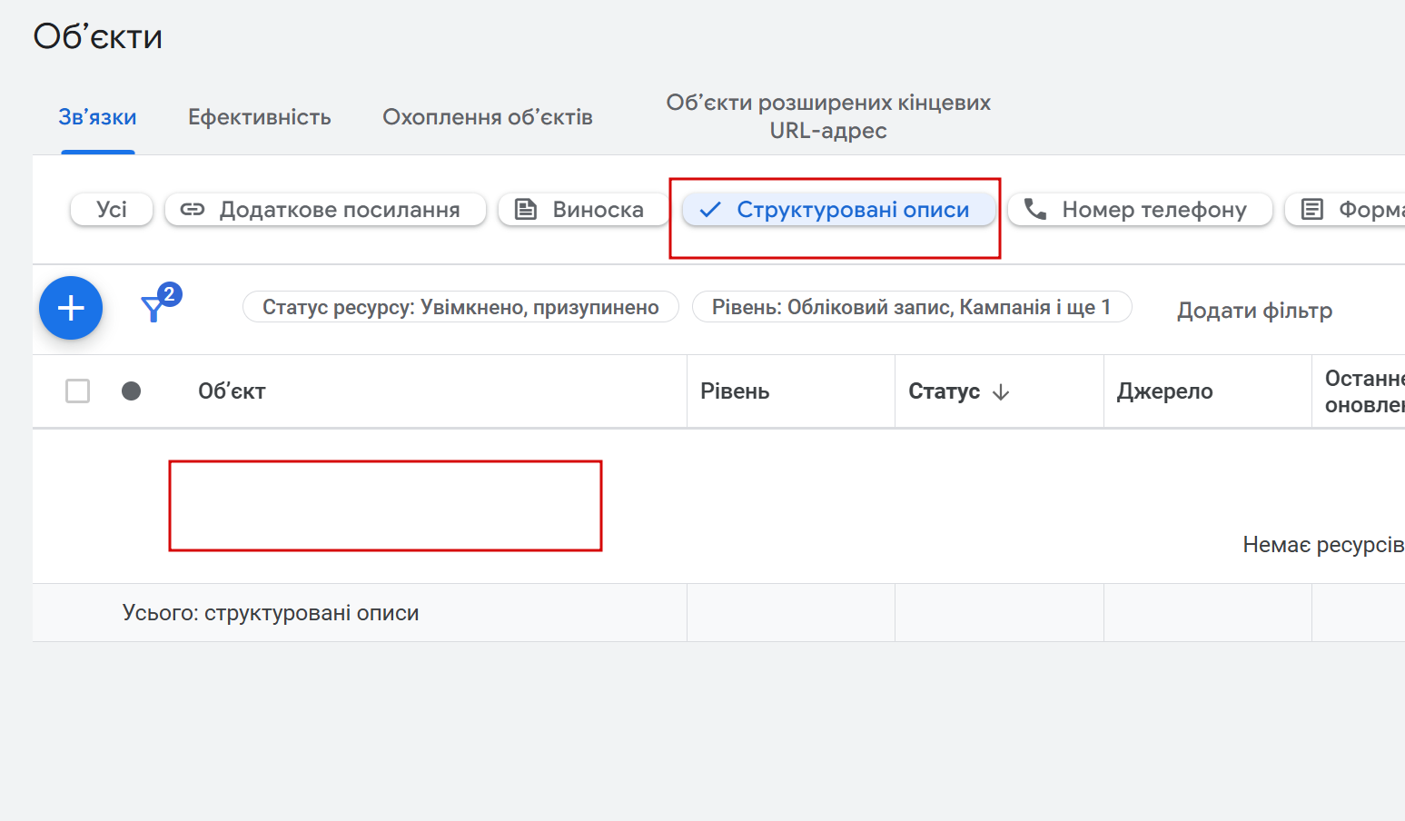The width and height of the screenshot is (1405, 821).
Task: Click the grey status dot column header
Action: (132, 391)
